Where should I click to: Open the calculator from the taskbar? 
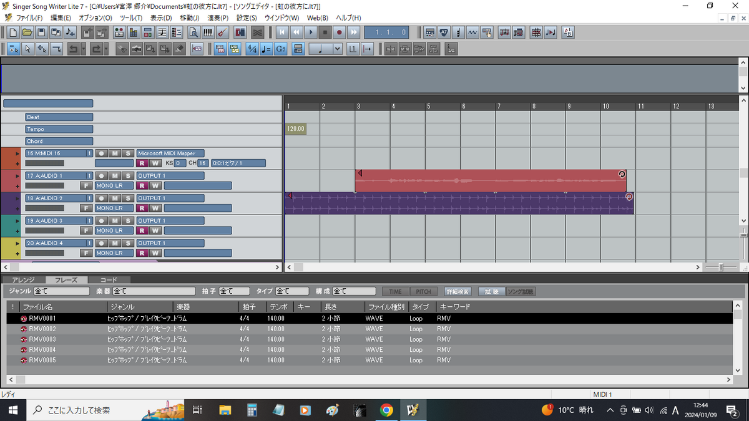point(252,410)
